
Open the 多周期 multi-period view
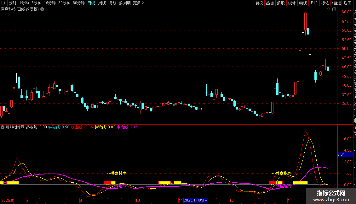[x=125, y=3]
